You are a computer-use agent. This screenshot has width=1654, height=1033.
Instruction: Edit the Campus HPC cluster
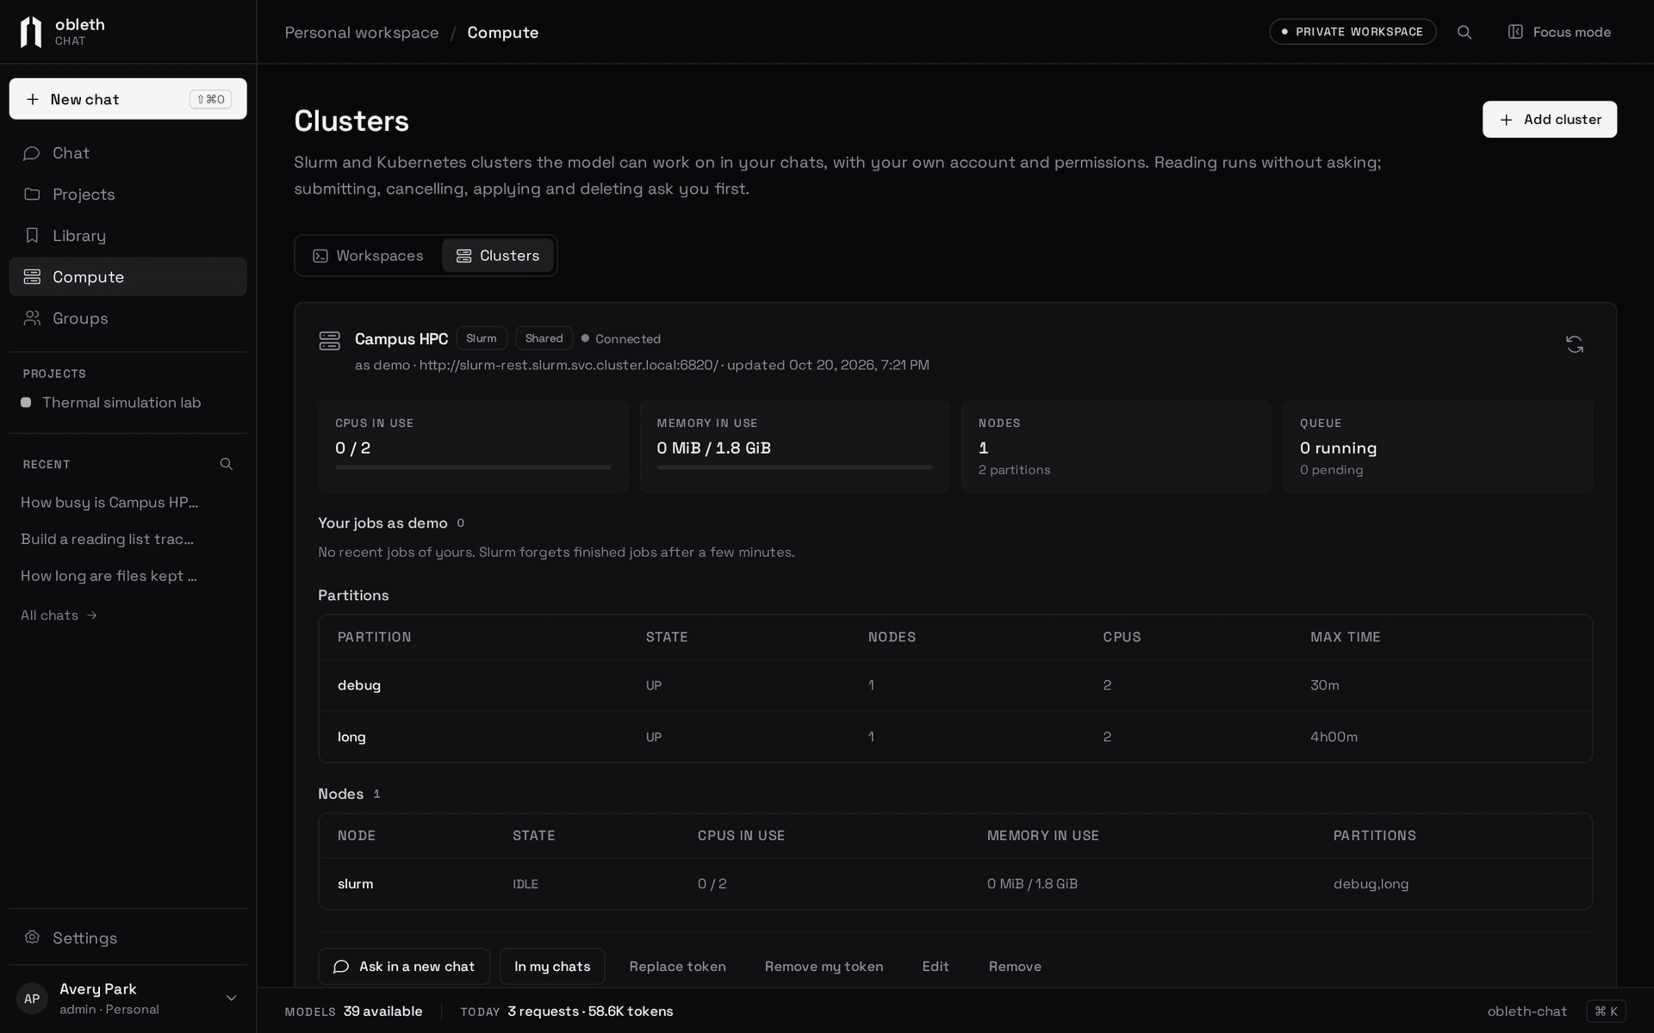pos(936,967)
